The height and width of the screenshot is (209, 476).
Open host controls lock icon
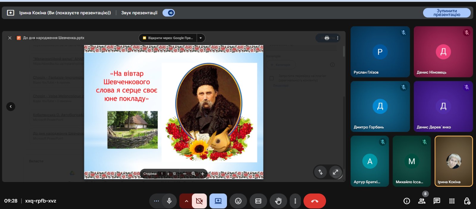467,201
